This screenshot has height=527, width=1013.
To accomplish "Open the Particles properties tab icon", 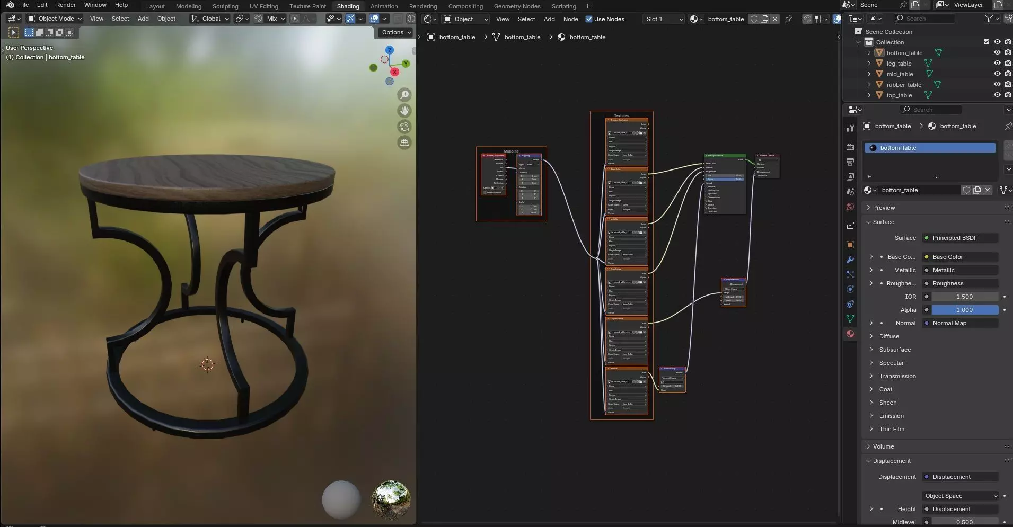I will [850, 274].
